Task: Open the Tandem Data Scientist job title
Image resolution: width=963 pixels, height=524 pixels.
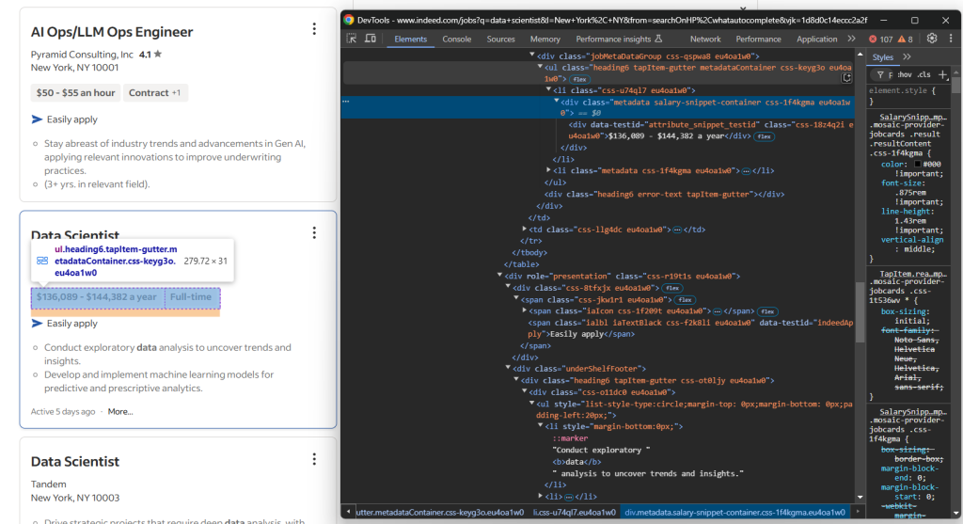Action: 75,461
